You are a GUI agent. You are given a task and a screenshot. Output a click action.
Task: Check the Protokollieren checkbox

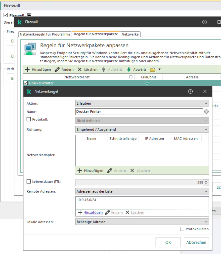pyautogui.click(x=182, y=229)
